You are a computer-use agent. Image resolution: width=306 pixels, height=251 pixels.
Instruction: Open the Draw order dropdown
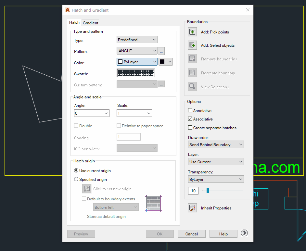[x=216, y=144]
